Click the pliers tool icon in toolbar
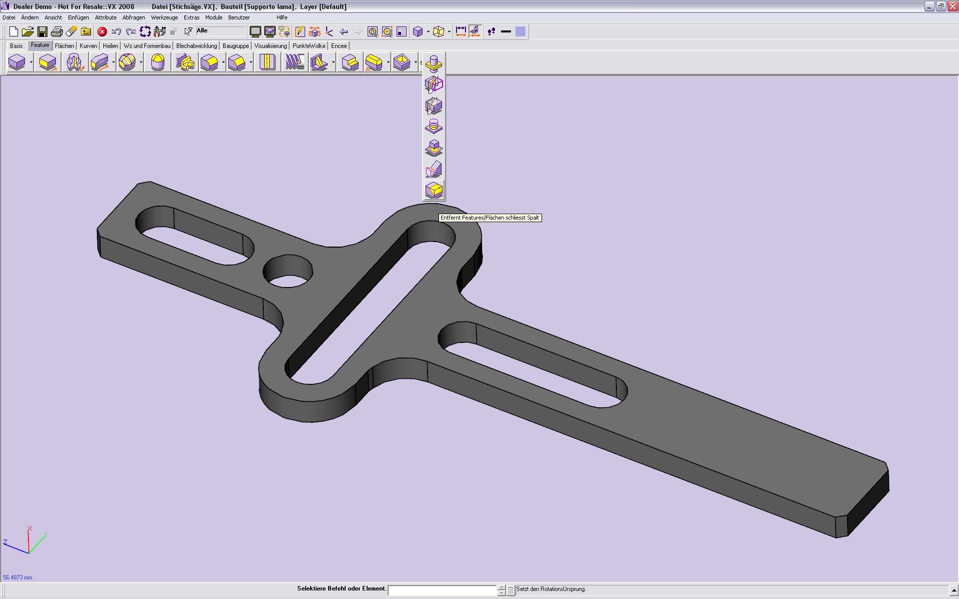The height and width of the screenshot is (599, 959). coord(160,32)
